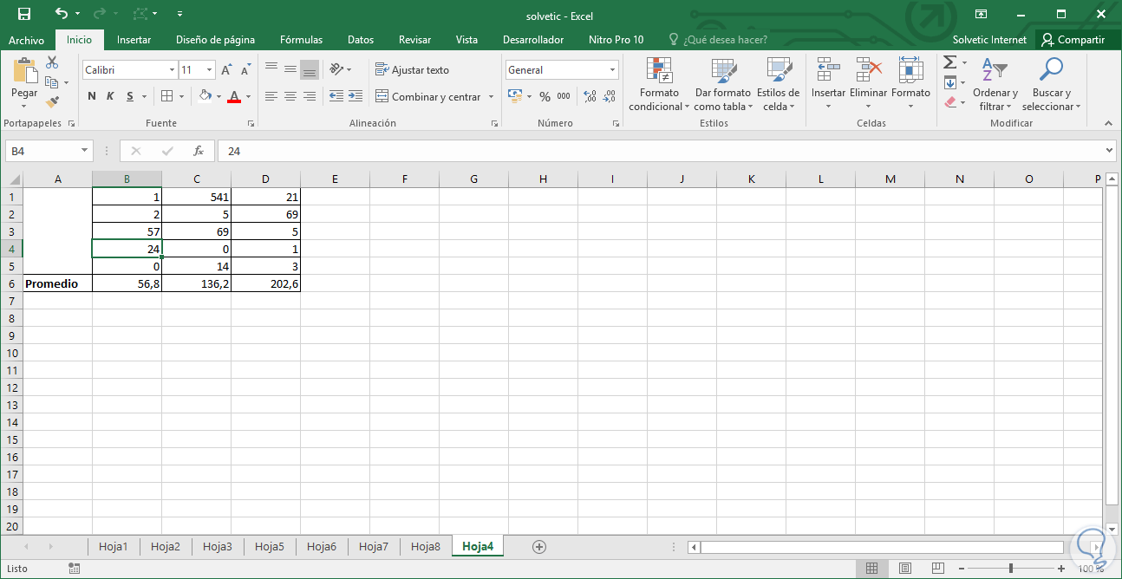Switch to the Datos tab

pyautogui.click(x=361, y=40)
